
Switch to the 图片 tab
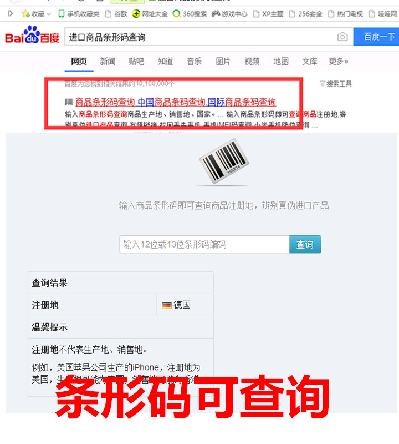pos(223,61)
